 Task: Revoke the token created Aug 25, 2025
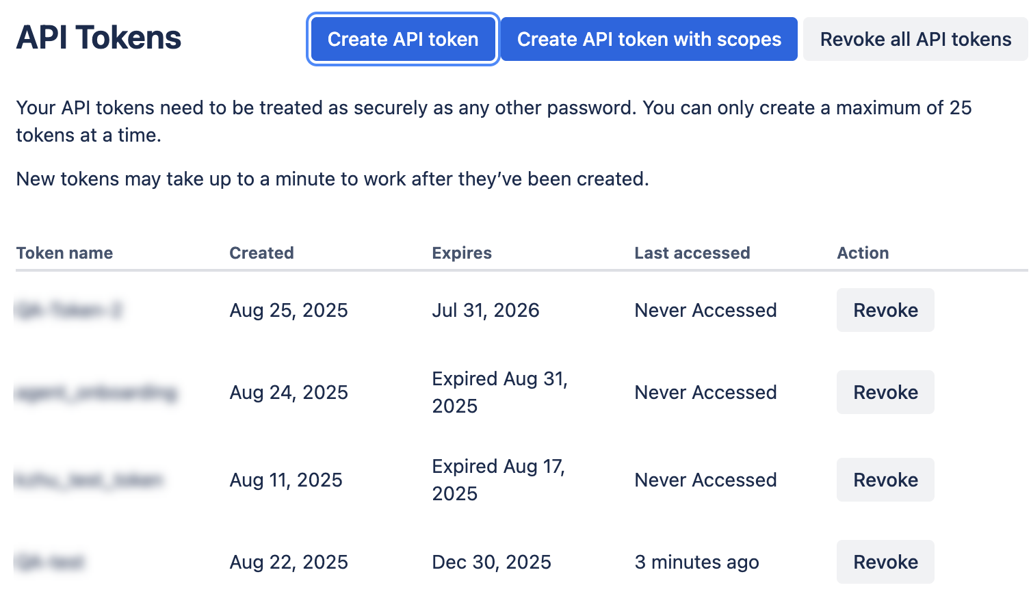pyautogui.click(x=885, y=311)
